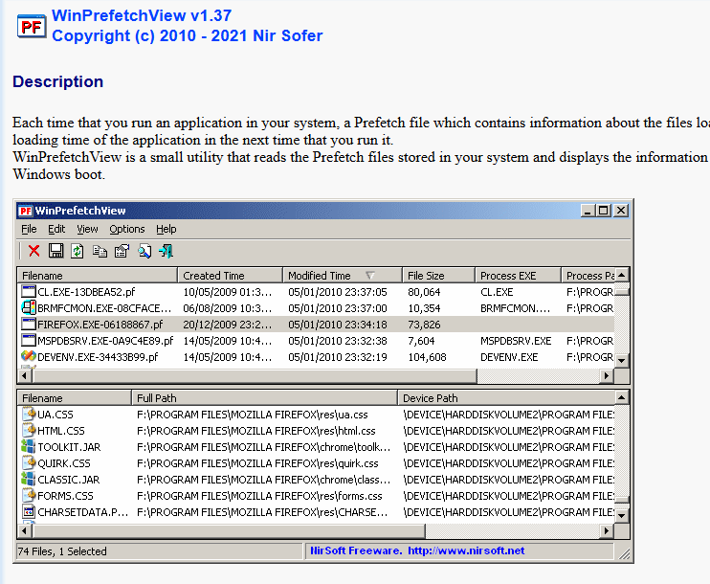Screen dimensions: 710x584
Task: Open the Help menu
Action: pyautogui.click(x=166, y=229)
